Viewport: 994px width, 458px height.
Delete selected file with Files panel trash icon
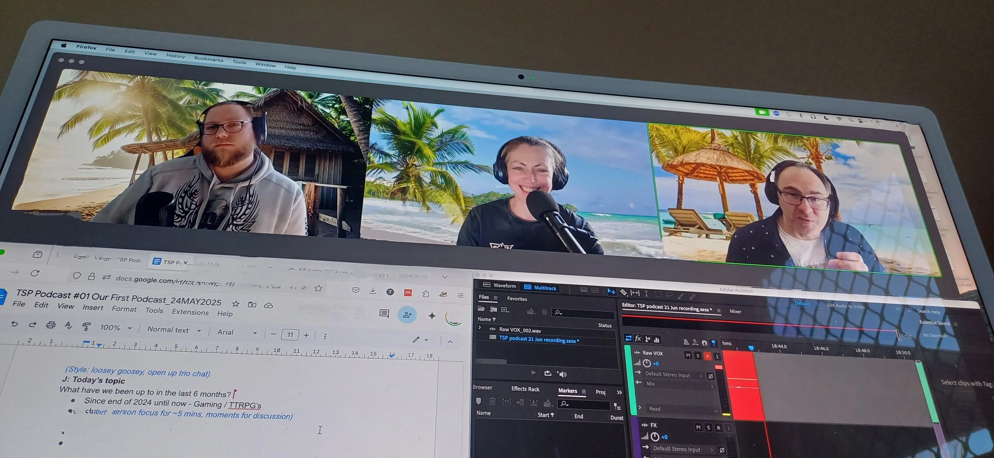544,312
